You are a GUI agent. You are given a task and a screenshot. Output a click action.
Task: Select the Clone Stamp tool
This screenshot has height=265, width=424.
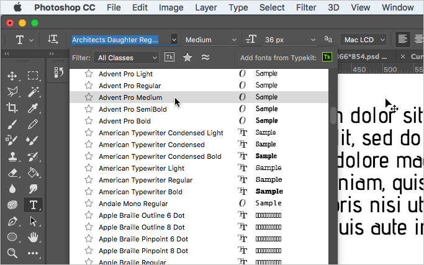click(12, 156)
